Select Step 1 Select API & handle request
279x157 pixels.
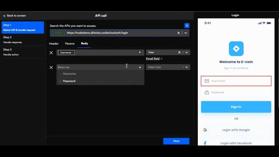point(23,27)
